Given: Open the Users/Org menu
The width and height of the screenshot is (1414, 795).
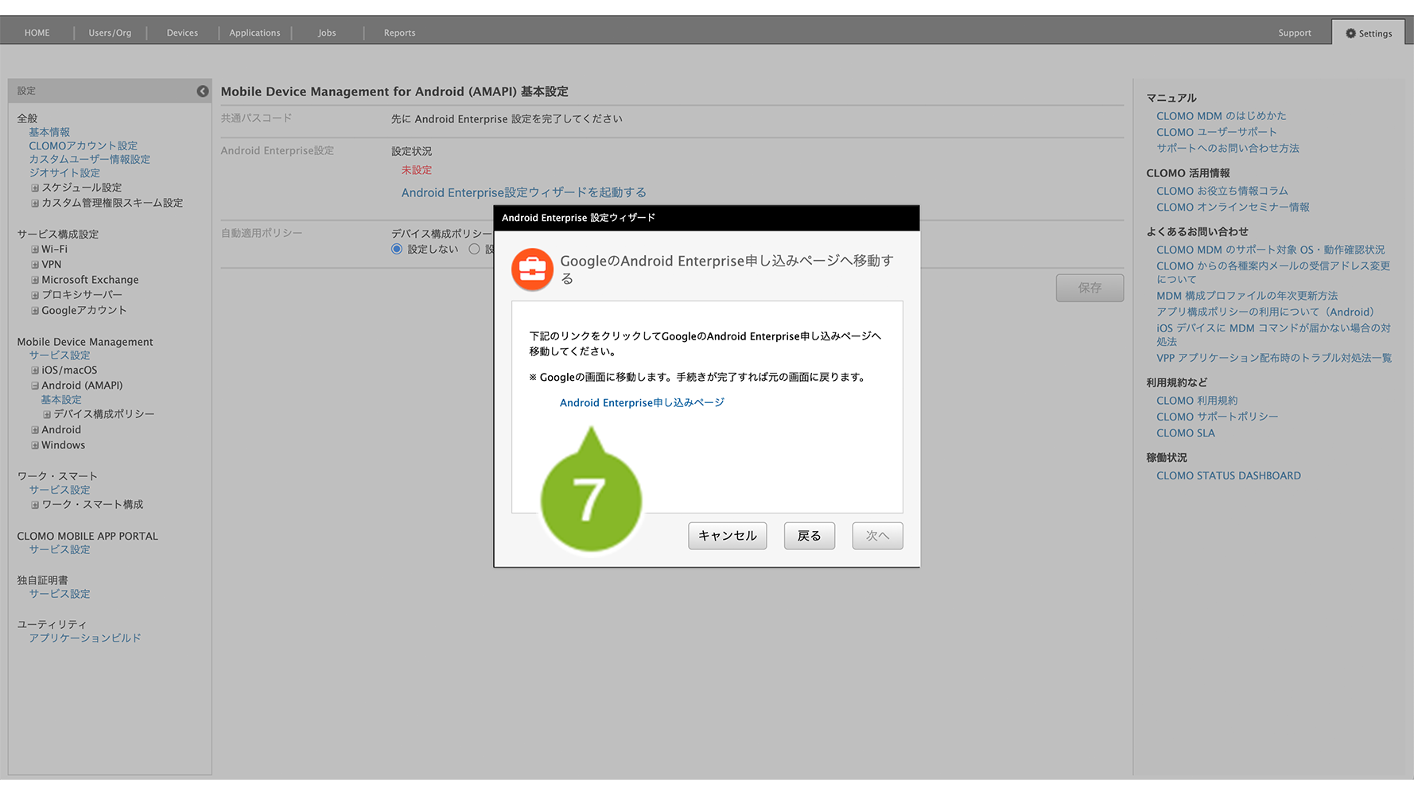Looking at the screenshot, I should 110,33.
